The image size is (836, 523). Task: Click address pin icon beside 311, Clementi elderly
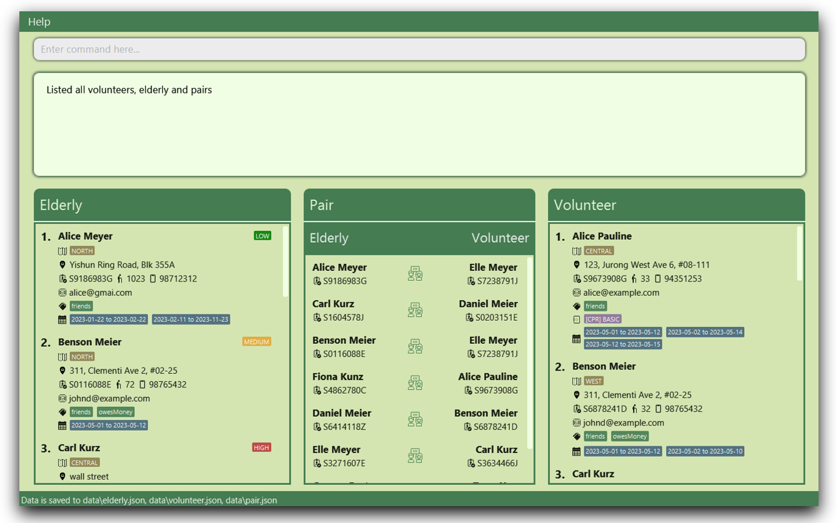tap(62, 371)
